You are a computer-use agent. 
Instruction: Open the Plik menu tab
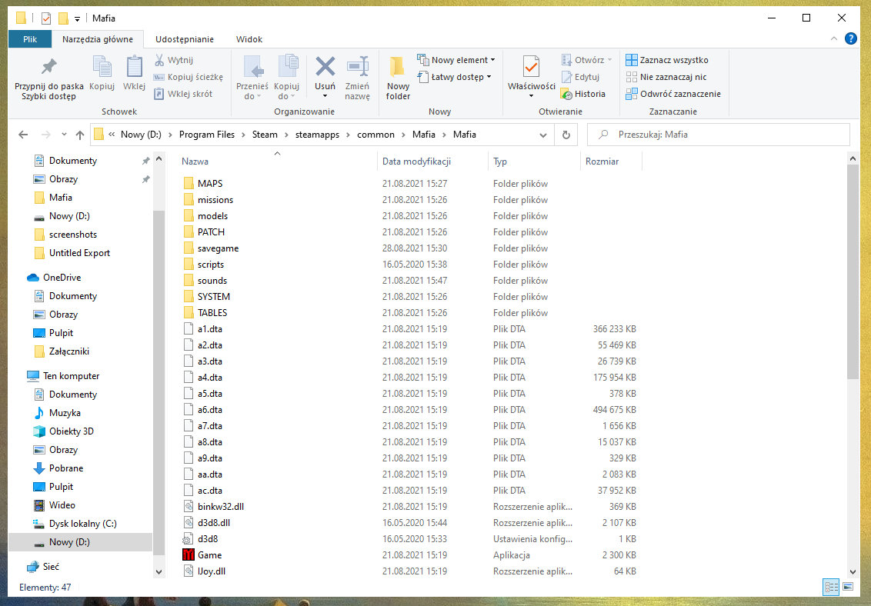[30, 39]
